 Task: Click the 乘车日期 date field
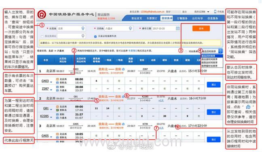[166, 28]
